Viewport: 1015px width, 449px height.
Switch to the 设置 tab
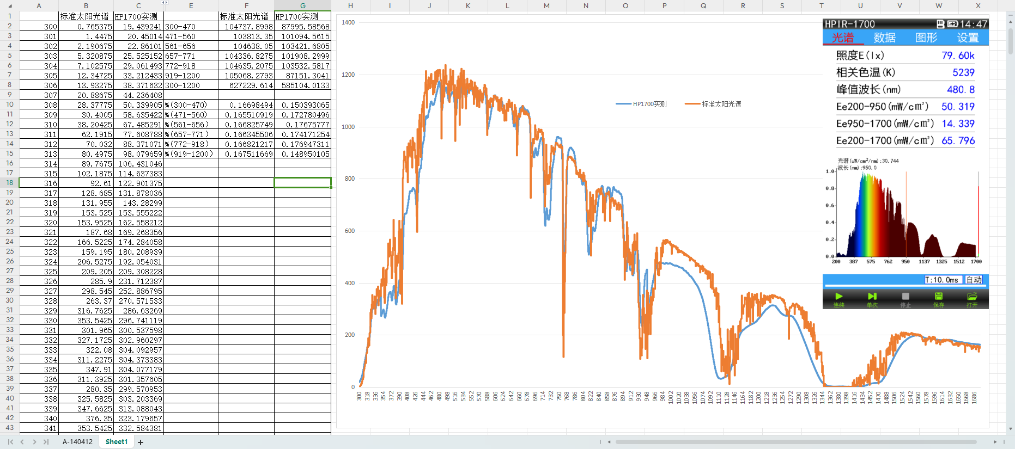[968, 38]
